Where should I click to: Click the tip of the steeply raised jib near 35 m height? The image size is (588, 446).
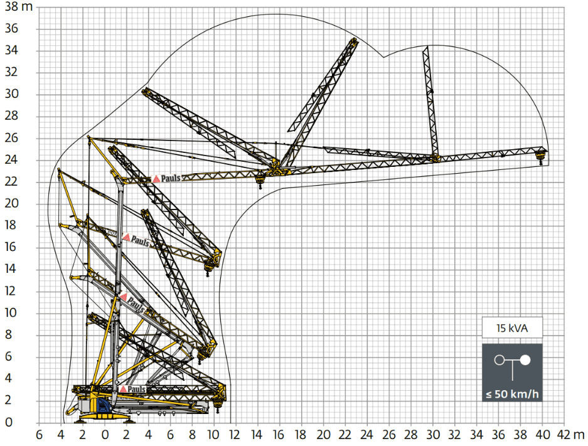coord(355,40)
